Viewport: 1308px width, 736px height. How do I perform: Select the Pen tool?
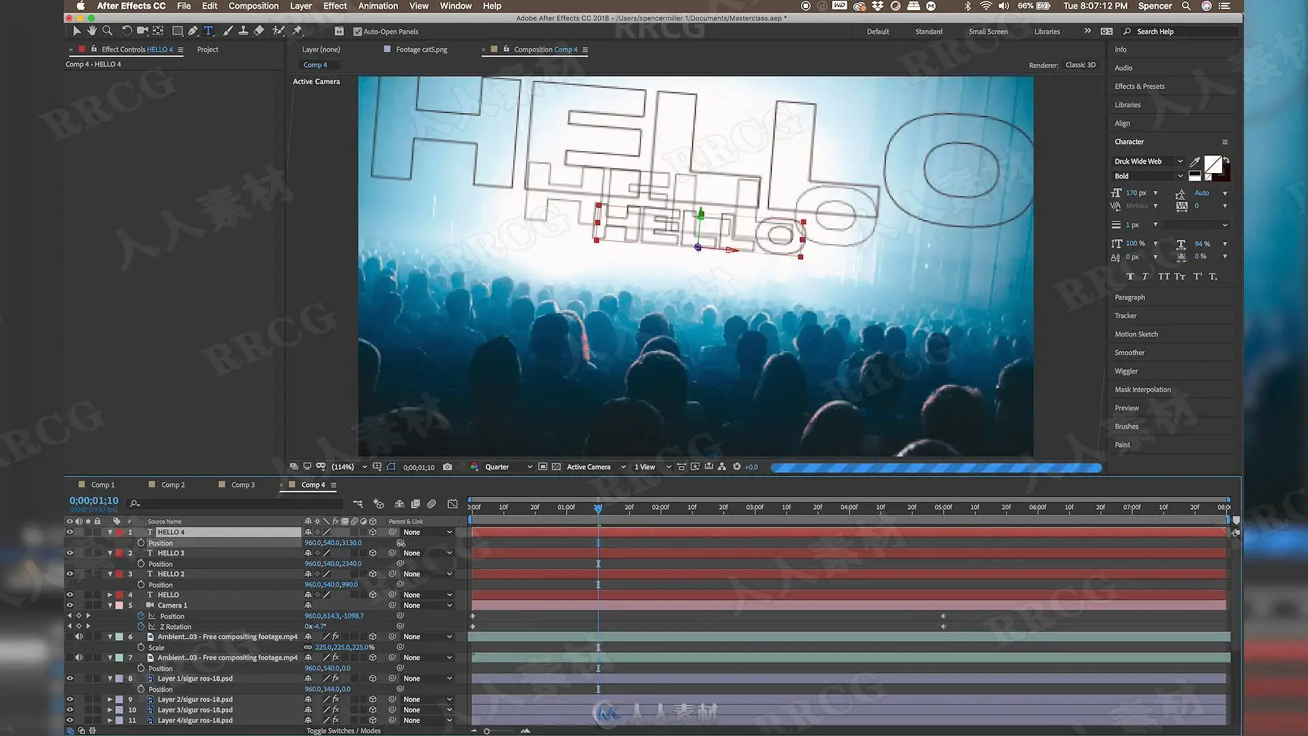click(x=193, y=31)
